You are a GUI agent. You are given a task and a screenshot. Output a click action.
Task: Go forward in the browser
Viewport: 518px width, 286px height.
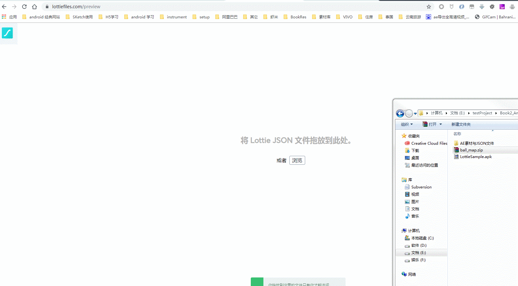tap(14, 7)
